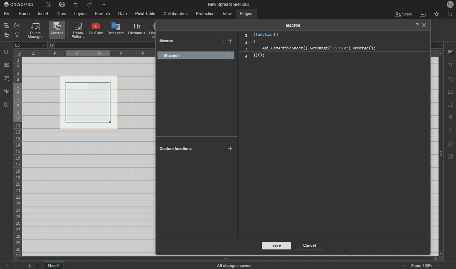Close the Macros dialog
The width and height of the screenshot is (456, 269).
(424, 25)
